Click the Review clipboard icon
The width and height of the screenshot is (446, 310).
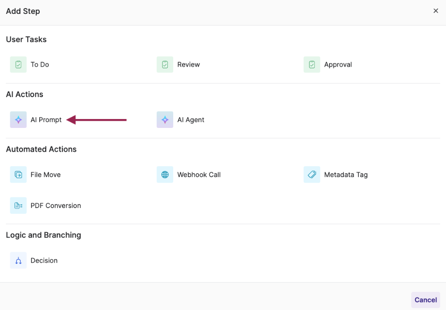pyautogui.click(x=165, y=64)
